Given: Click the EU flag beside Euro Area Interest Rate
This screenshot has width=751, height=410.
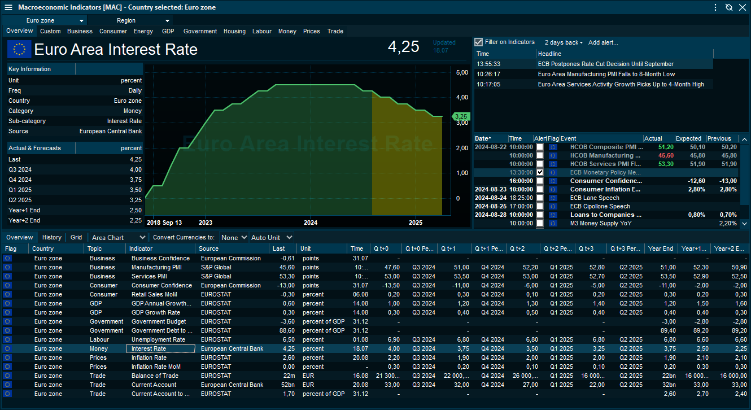Looking at the screenshot, I should click(x=19, y=49).
